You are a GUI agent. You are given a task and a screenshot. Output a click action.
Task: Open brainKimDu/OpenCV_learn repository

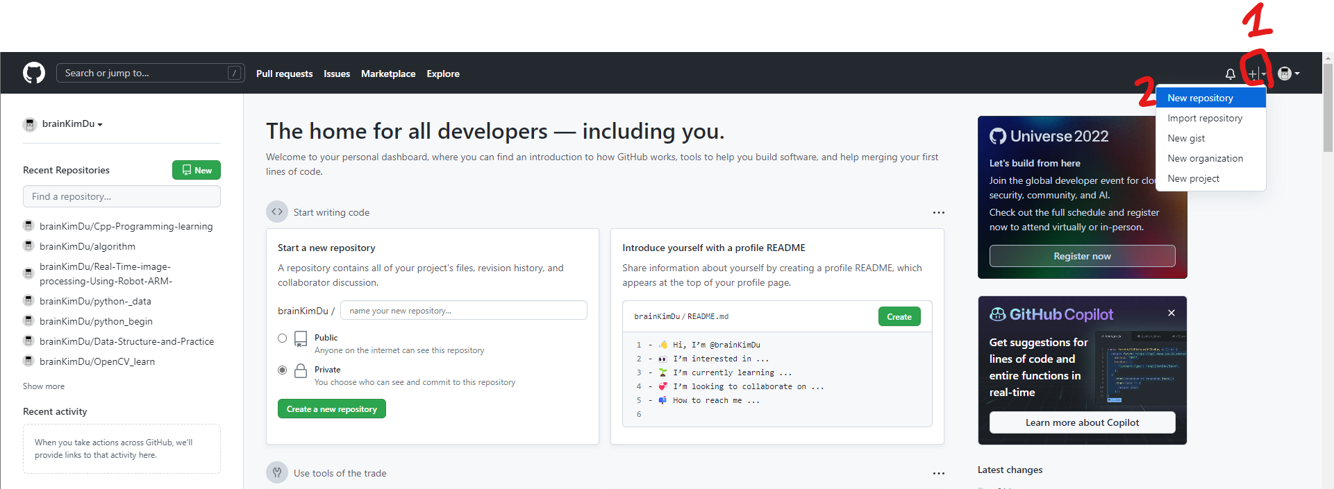tap(97, 361)
